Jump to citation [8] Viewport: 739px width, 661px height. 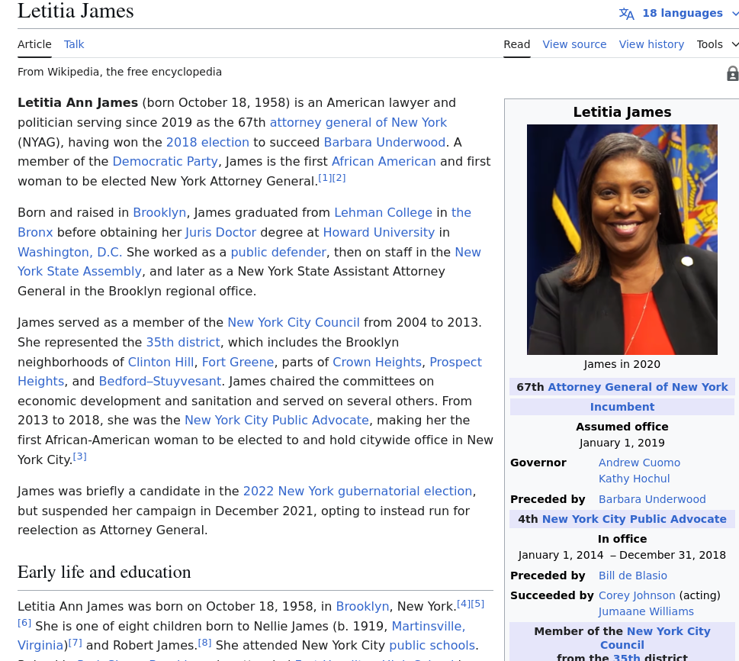click(204, 643)
